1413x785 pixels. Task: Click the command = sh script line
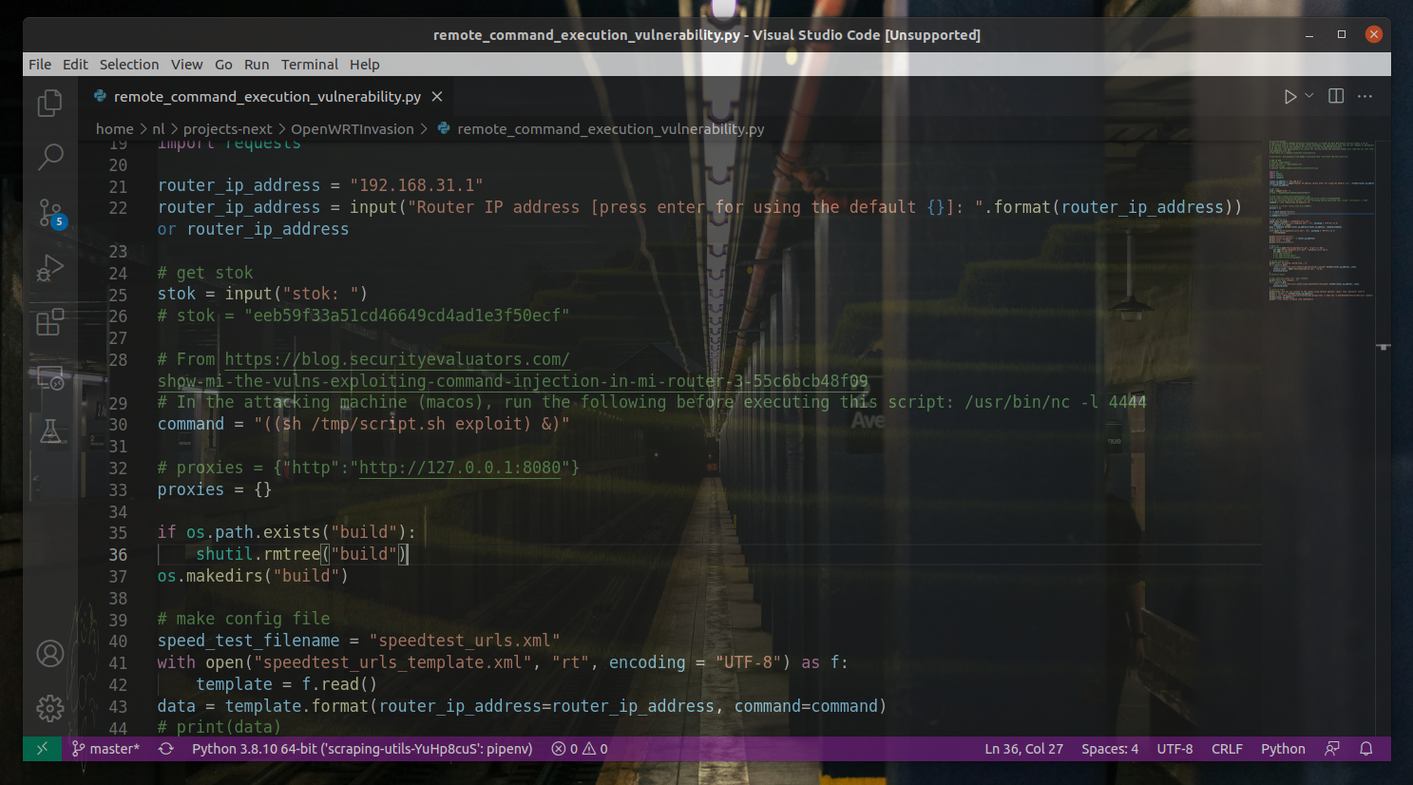pos(363,424)
